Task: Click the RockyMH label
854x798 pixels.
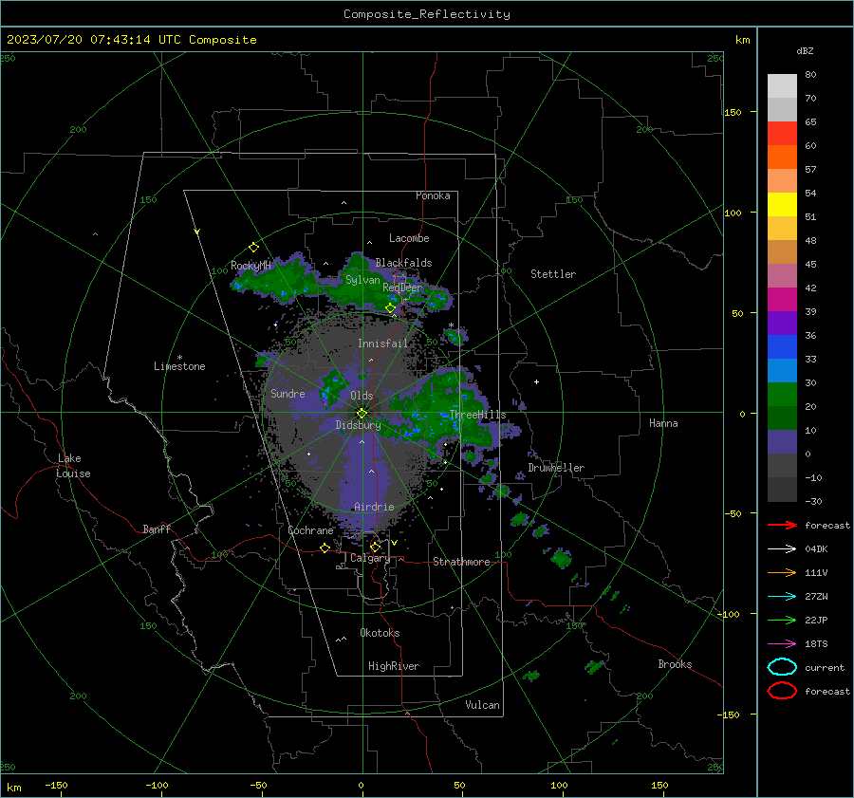Action: pyautogui.click(x=251, y=266)
